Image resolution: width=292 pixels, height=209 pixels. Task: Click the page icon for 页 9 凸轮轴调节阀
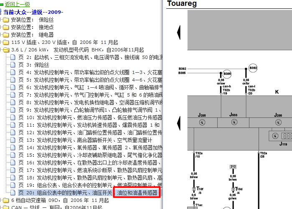(x=13, y=110)
